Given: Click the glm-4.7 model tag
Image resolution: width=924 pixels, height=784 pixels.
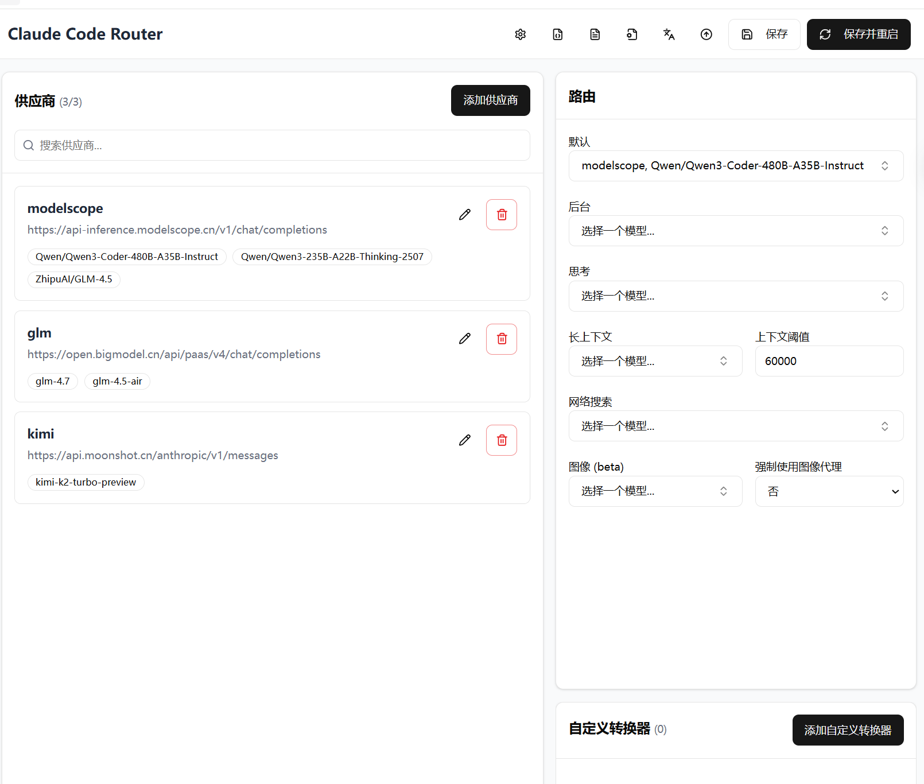Looking at the screenshot, I should click(53, 381).
